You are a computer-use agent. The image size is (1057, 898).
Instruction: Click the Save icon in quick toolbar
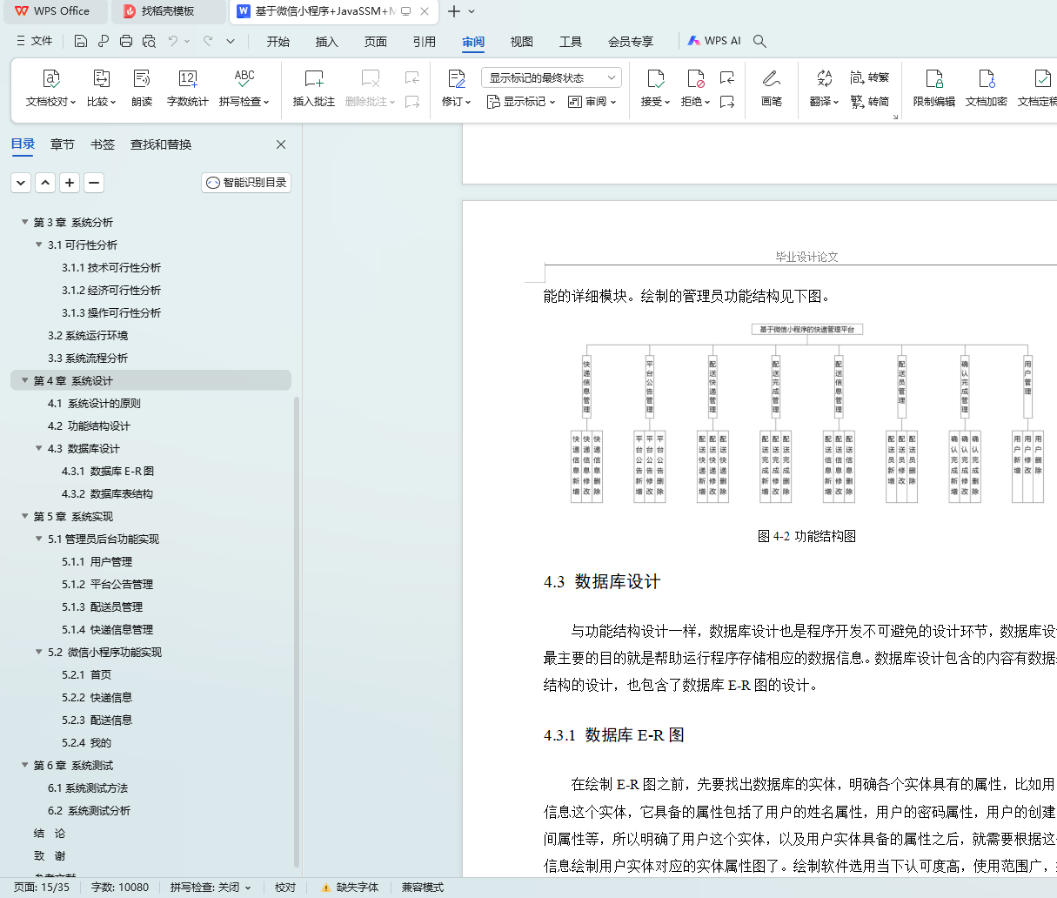click(x=81, y=41)
